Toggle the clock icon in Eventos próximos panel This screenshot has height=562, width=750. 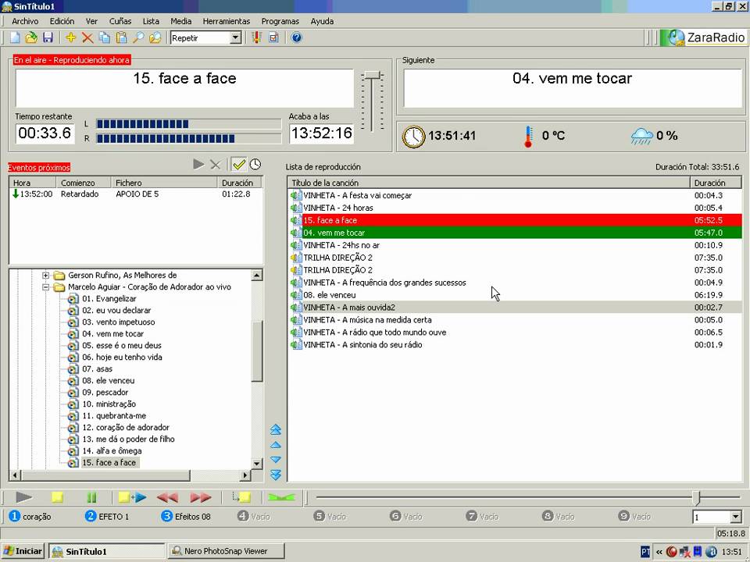point(255,164)
